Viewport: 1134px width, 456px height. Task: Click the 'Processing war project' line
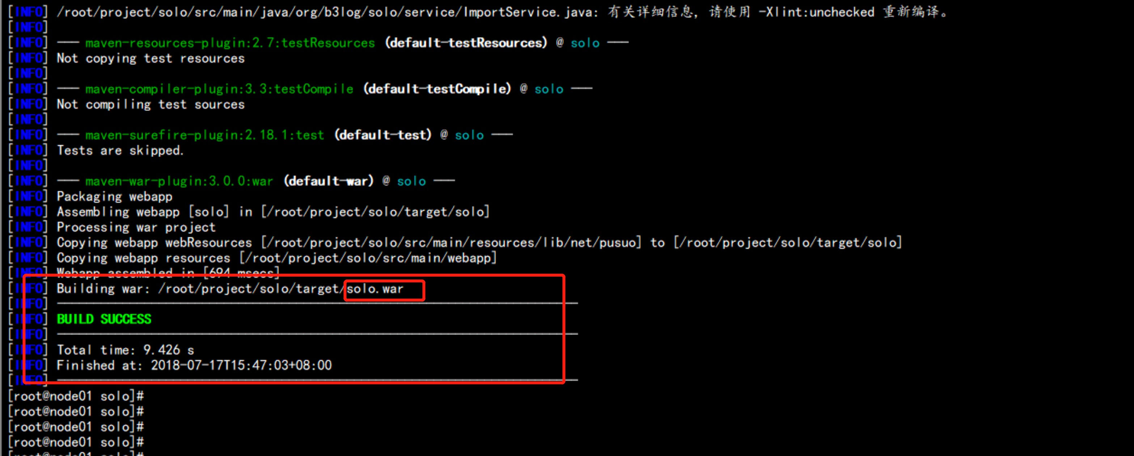click(x=136, y=227)
